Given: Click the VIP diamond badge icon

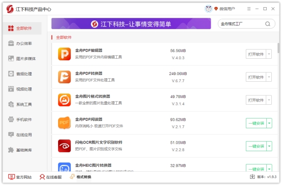Looking at the screenshot, I should 216,9.
